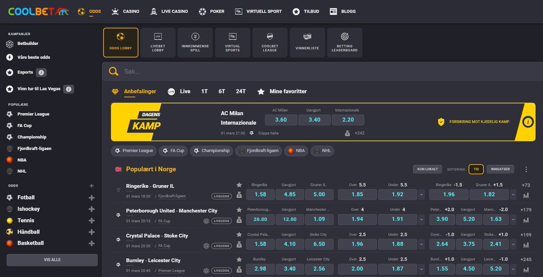The image size is (543, 277).
Task: Favorite the Ringerike - Gruner IL match star
Action: pos(239,184)
